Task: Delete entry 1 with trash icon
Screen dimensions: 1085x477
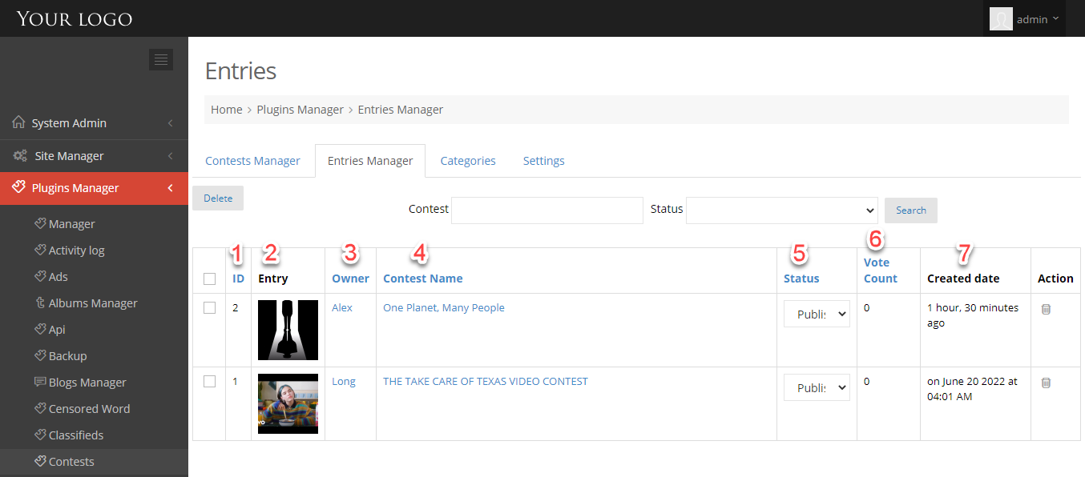Action: coord(1046,383)
